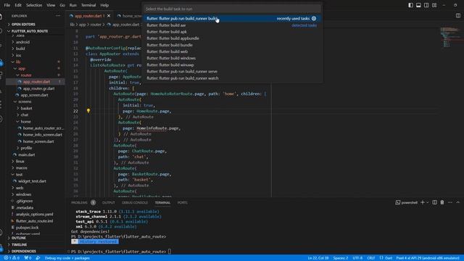
Task: Switch to the Output panel tab
Action: point(109,202)
